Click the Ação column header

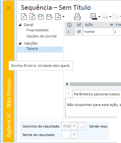tap(98, 25)
